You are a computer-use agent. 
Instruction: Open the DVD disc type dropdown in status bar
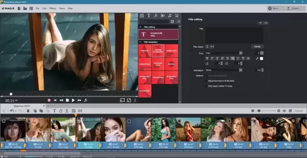coord(20,157)
